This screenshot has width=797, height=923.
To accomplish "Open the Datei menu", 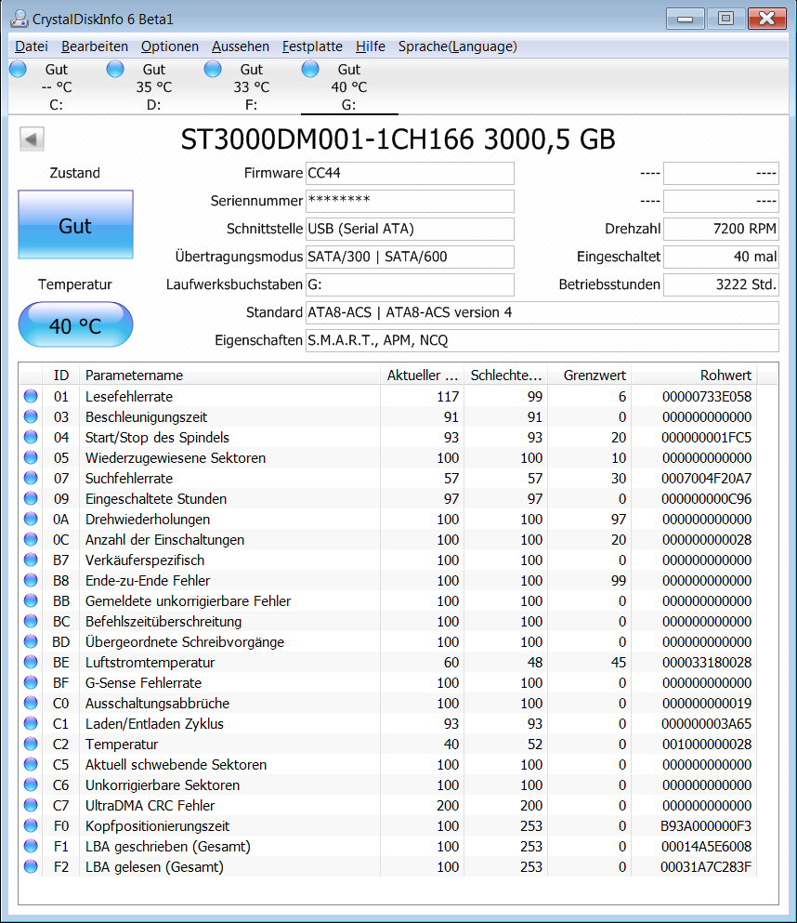I will (x=32, y=46).
